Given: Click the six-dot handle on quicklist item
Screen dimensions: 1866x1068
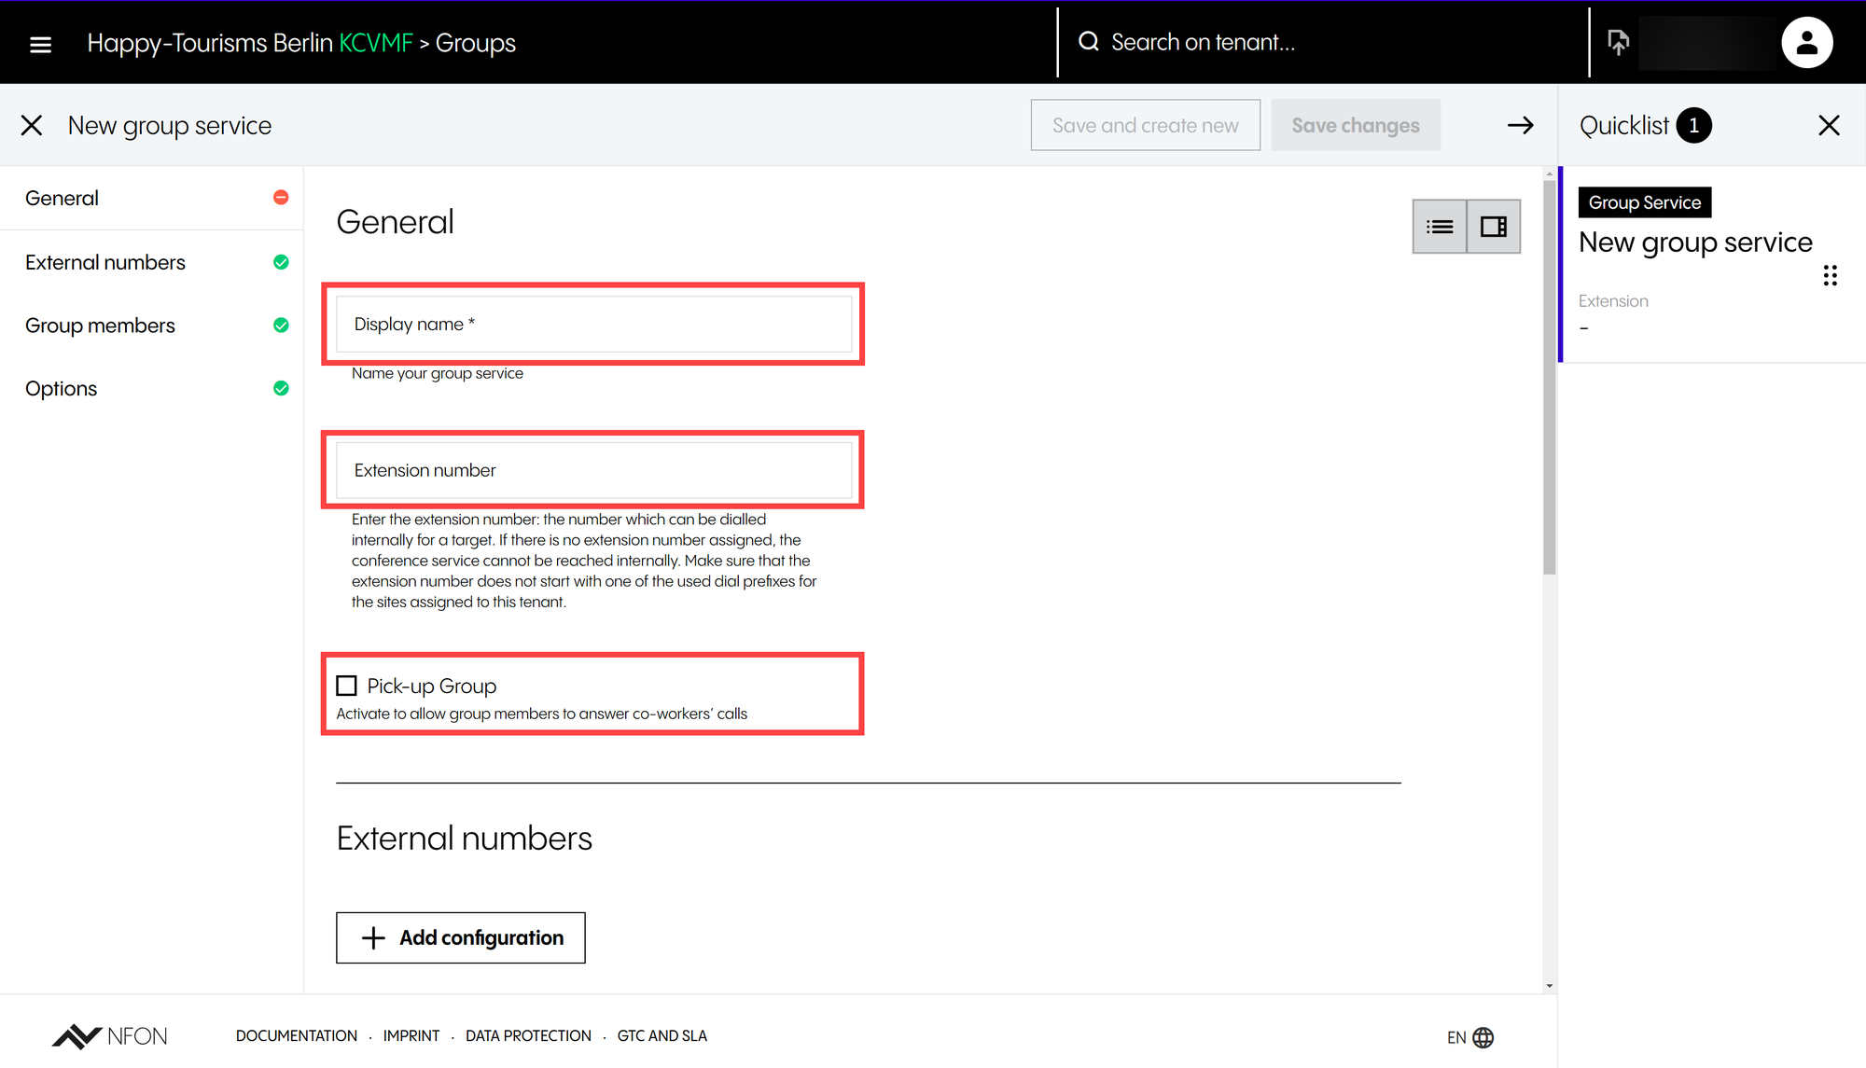Looking at the screenshot, I should (1830, 275).
